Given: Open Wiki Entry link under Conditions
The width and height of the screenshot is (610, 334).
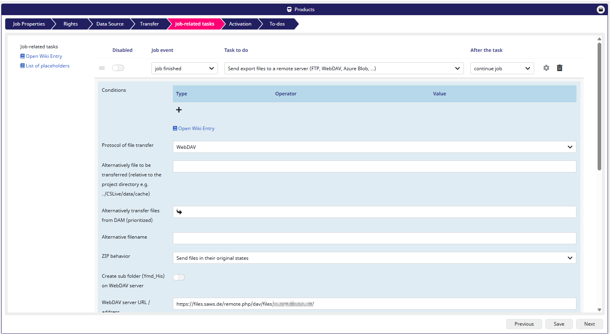Looking at the screenshot, I should [196, 128].
